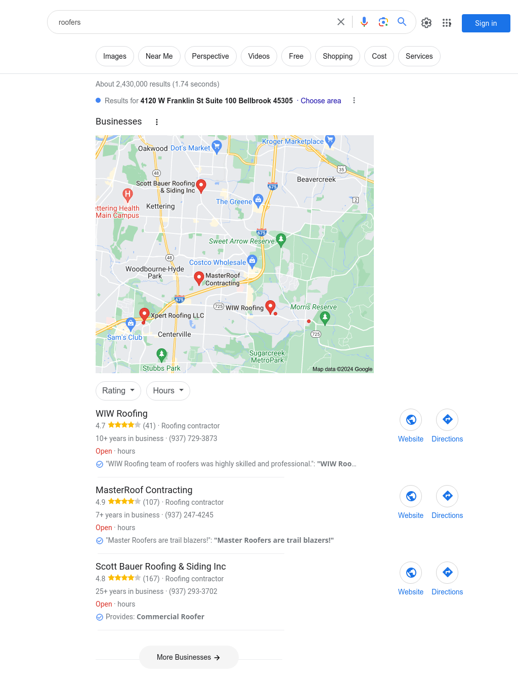Expand the Hours filter dropdown
The height and width of the screenshot is (681, 518).
[168, 391]
